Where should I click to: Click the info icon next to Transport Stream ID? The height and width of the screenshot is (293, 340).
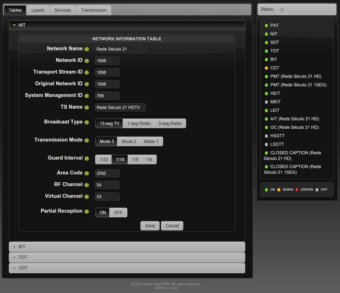(x=86, y=73)
